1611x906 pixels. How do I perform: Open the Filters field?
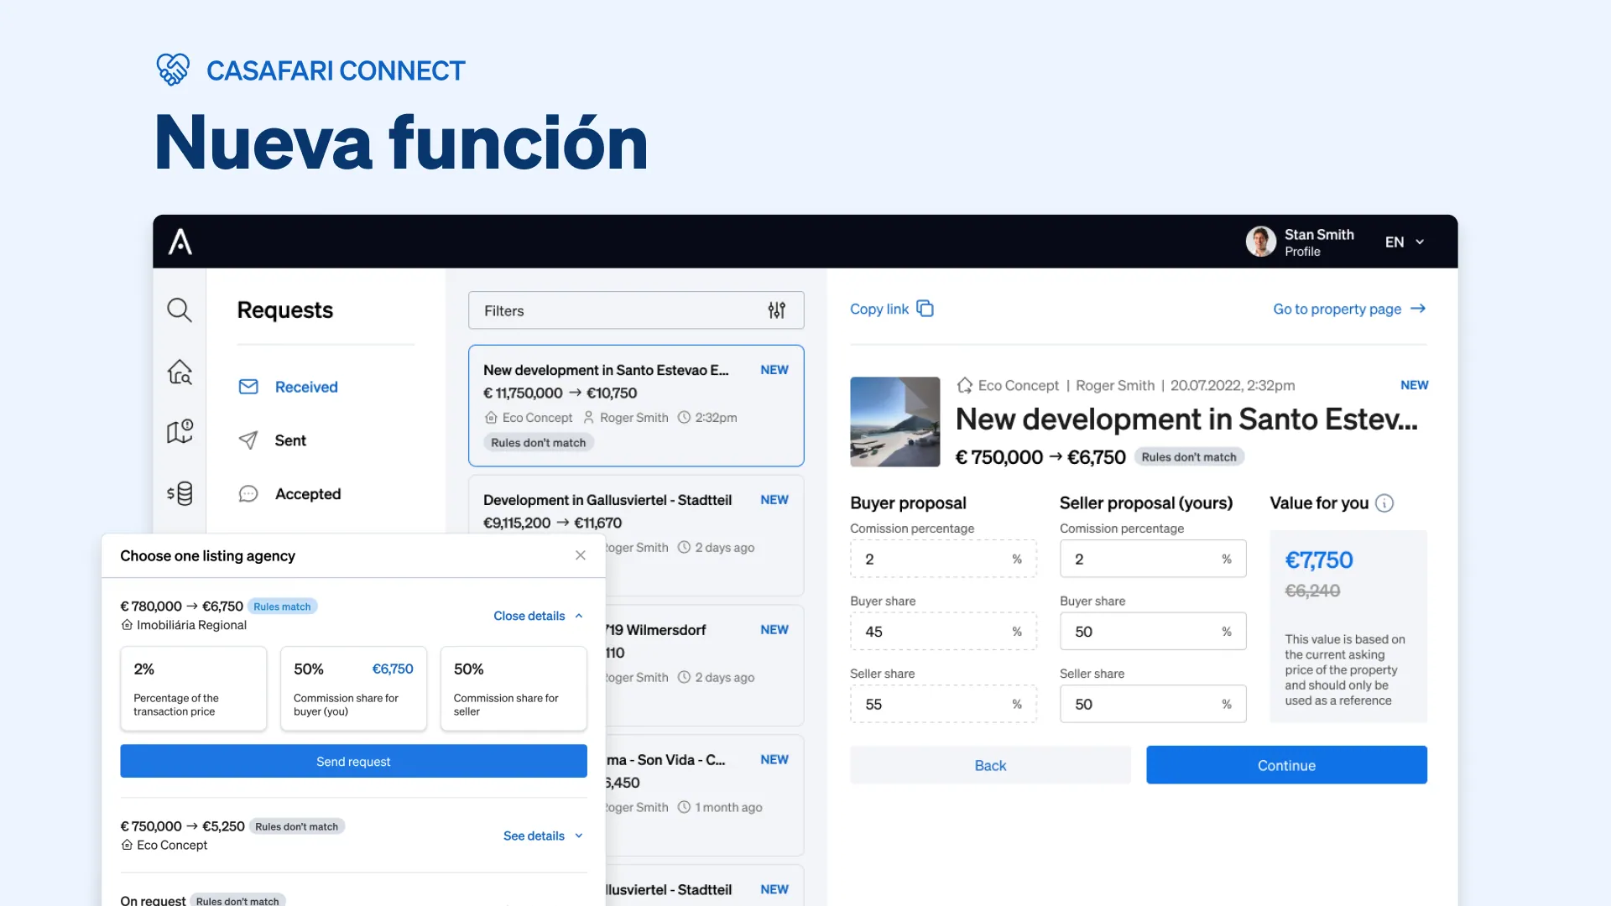[x=636, y=310]
